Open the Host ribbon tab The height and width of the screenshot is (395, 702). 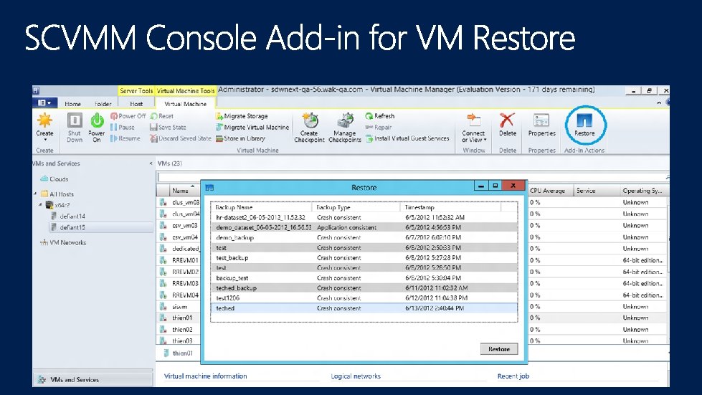(136, 104)
